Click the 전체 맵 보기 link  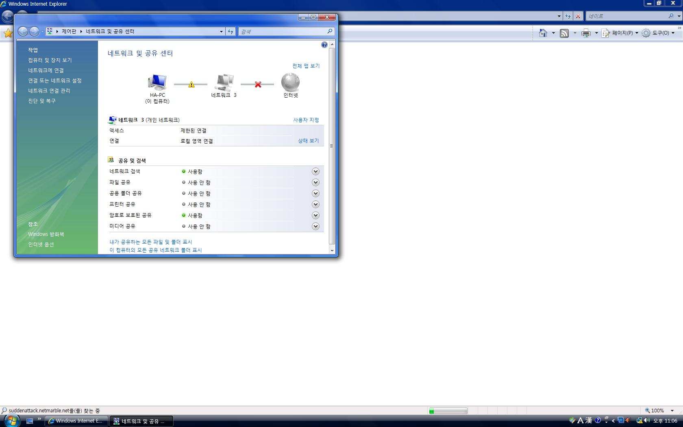pos(306,66)
